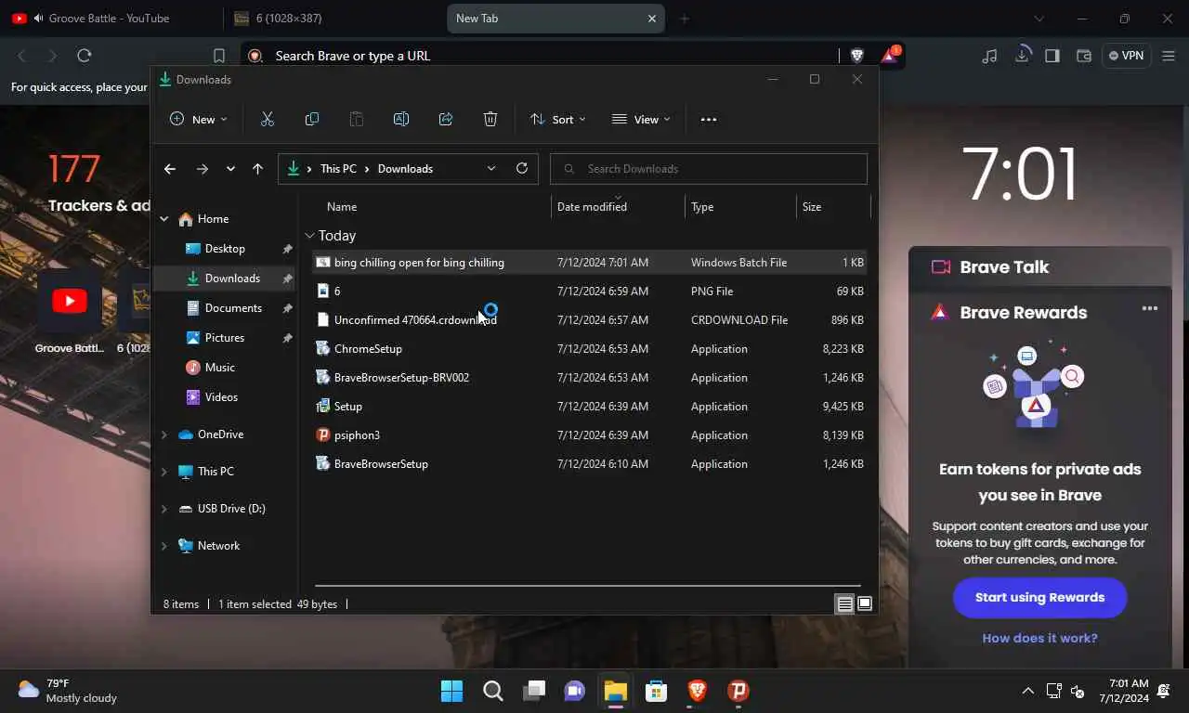Open the View dropdown

(641, 119)
